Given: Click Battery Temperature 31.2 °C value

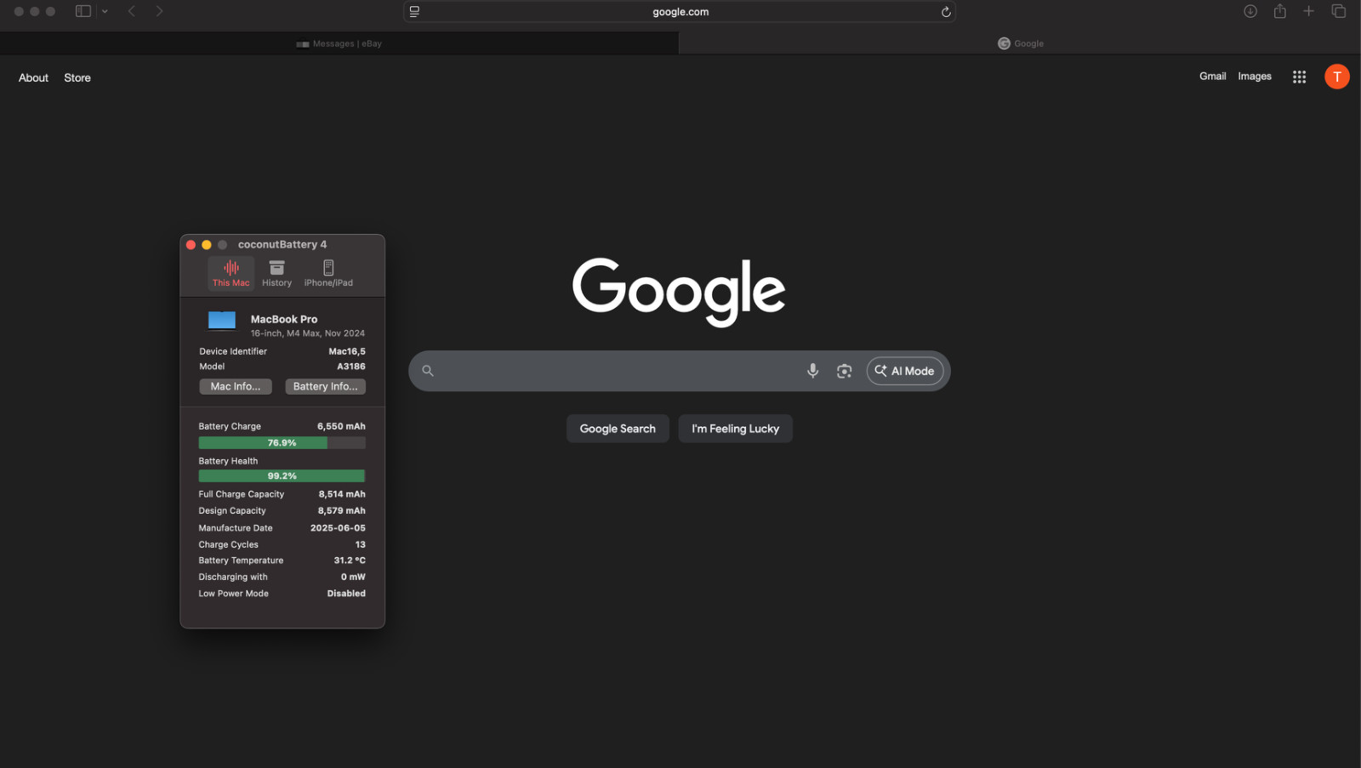Looking at the screenshot, I should pos(350,560).
